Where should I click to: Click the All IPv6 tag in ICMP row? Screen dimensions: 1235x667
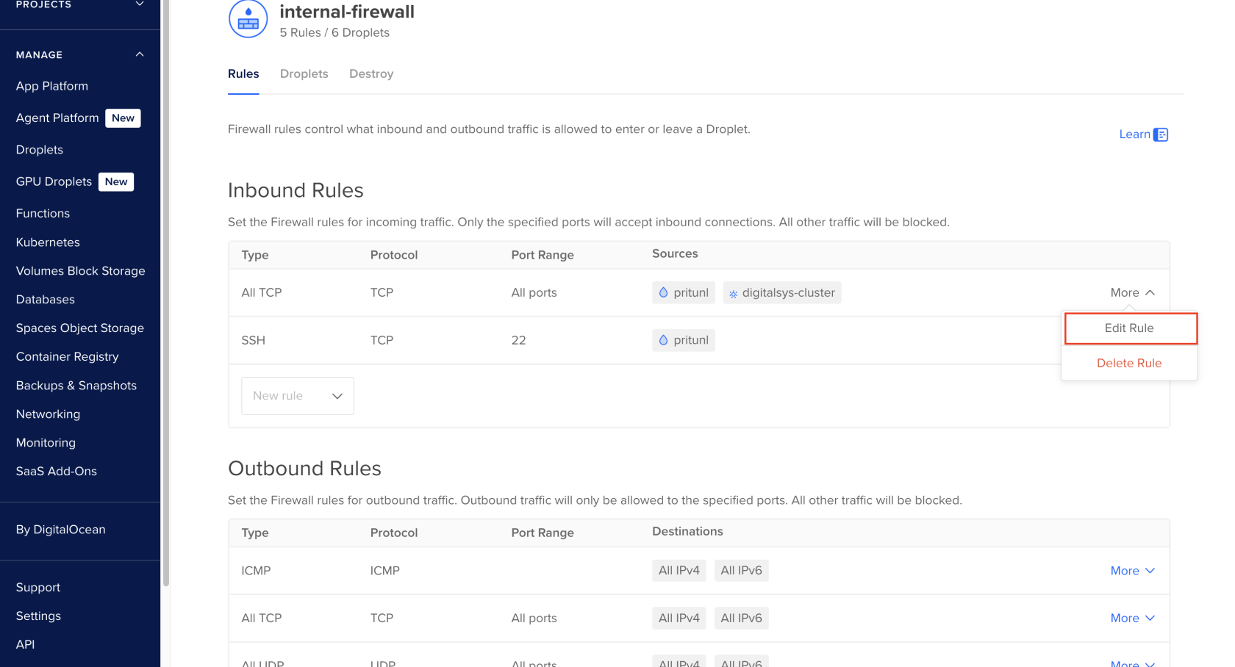point(741,571)
